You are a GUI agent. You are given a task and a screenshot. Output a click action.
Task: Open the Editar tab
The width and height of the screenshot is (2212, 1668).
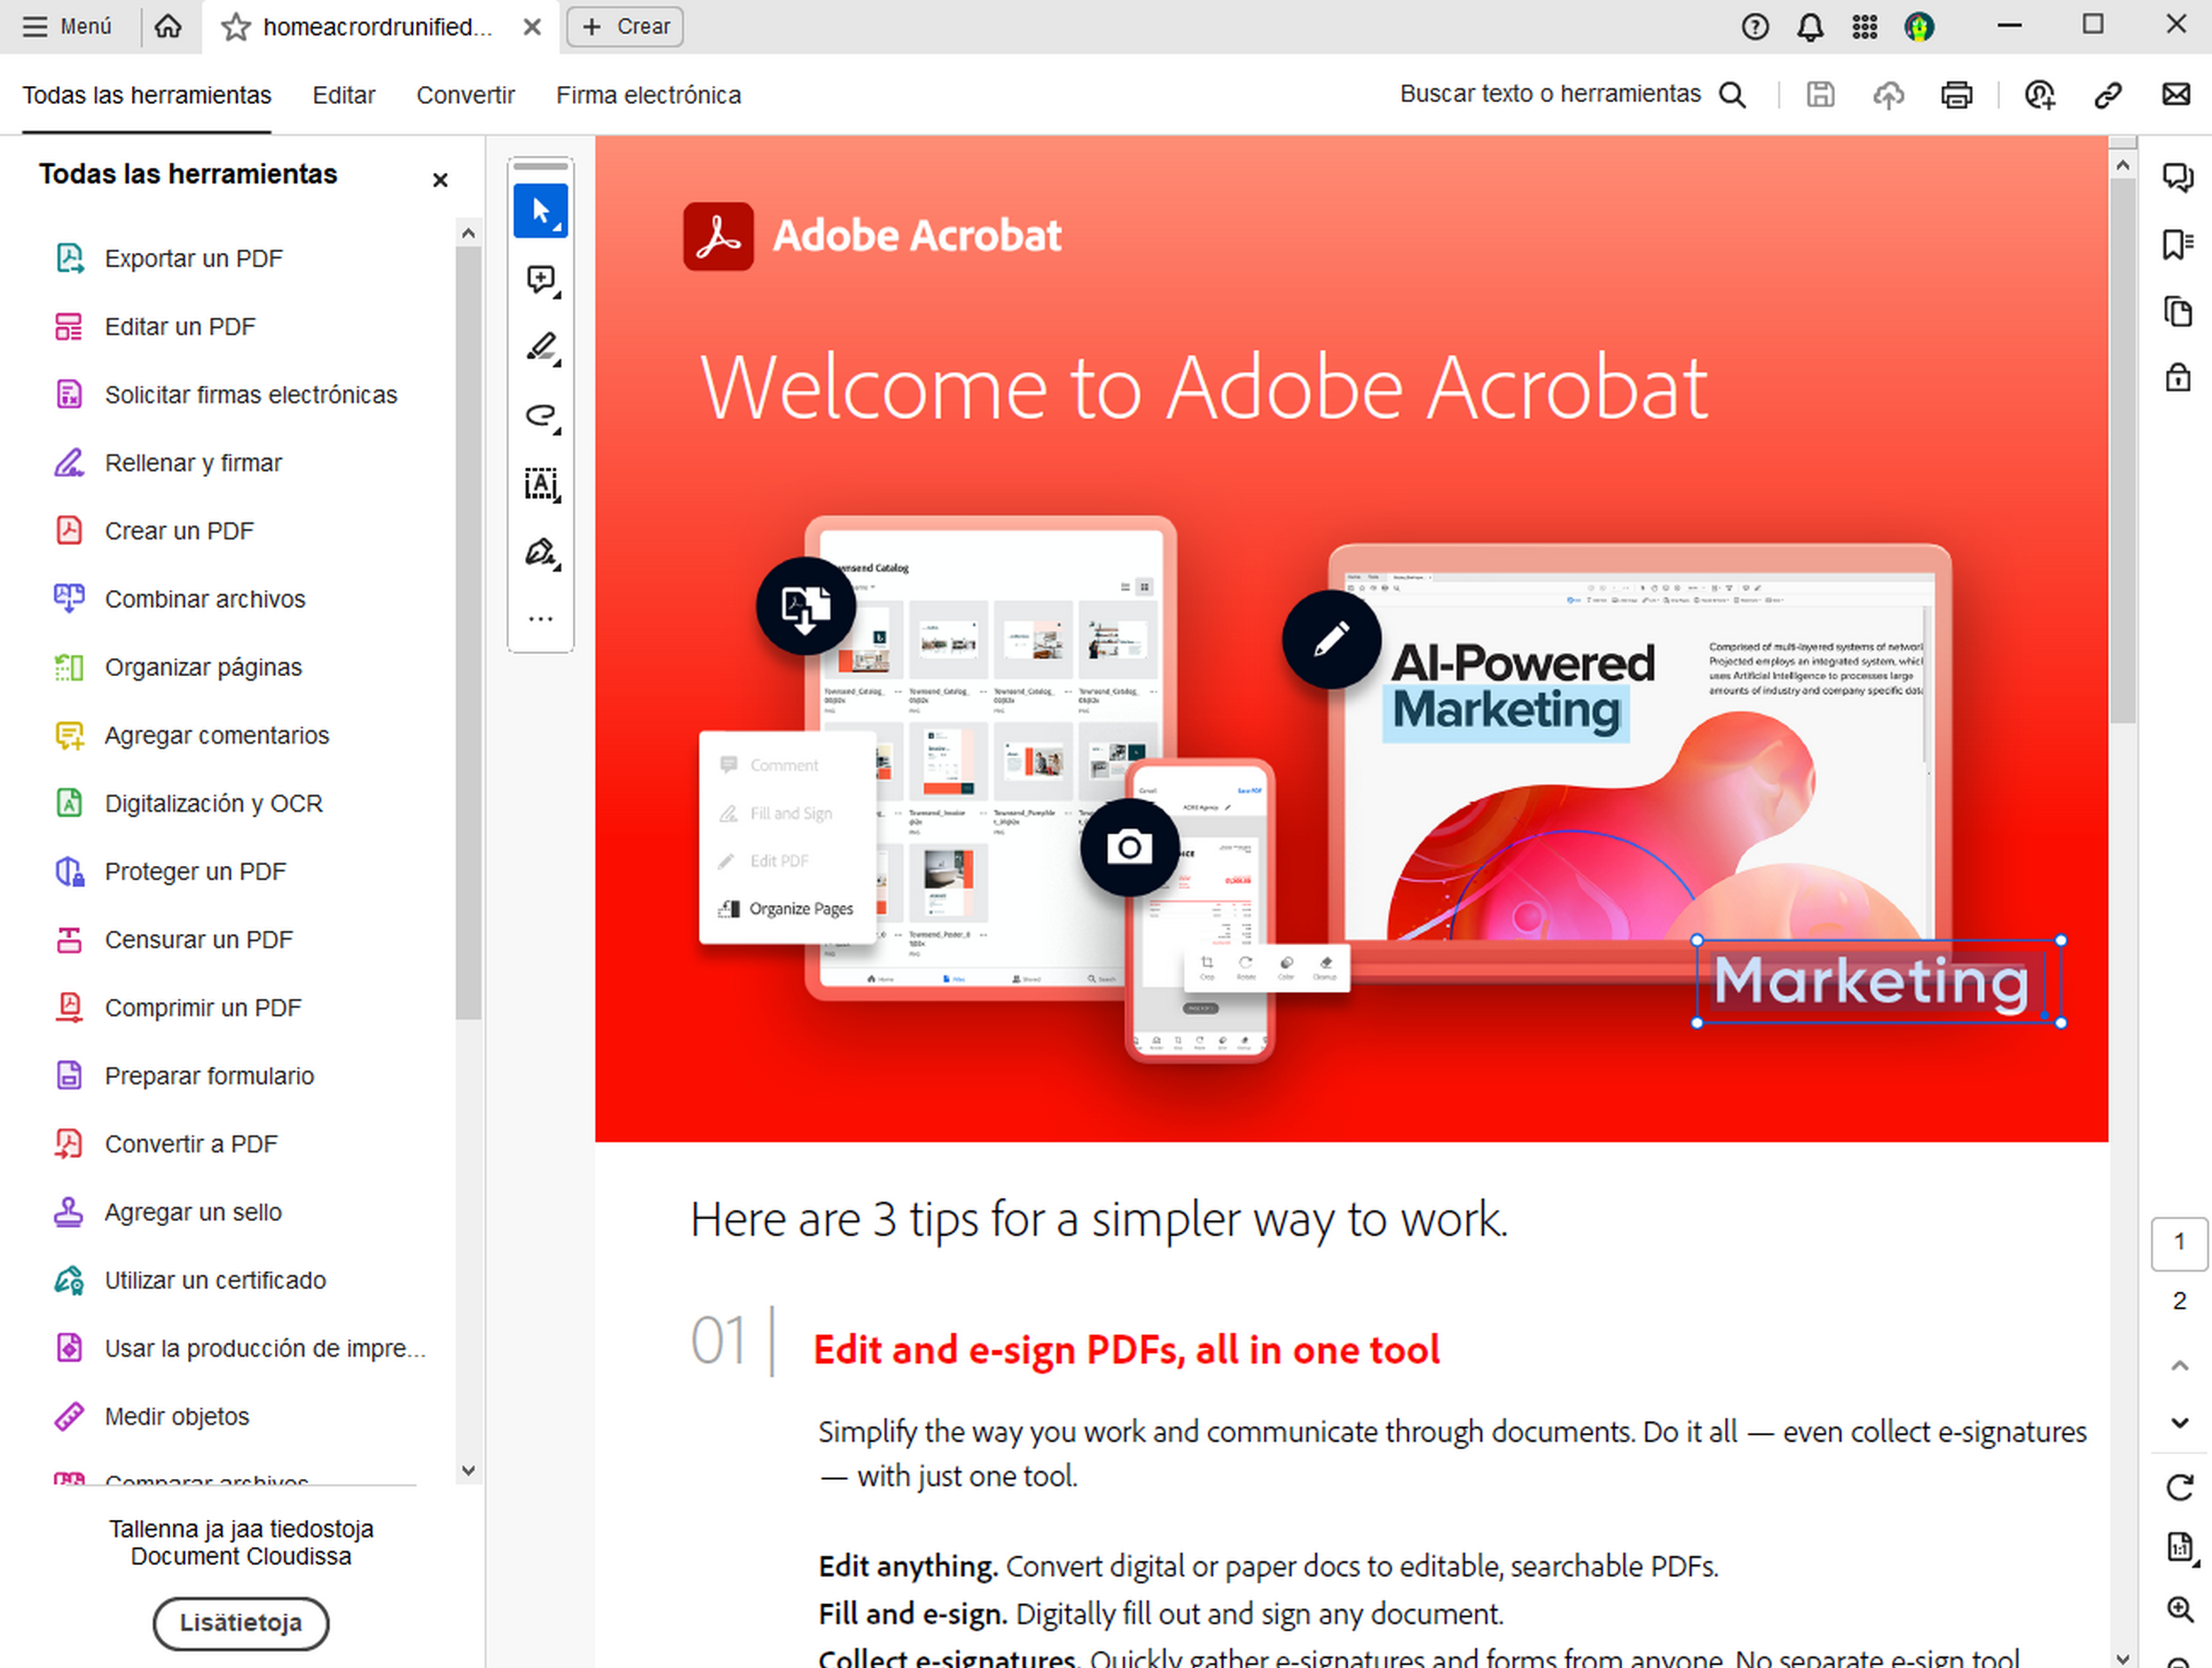344,95
